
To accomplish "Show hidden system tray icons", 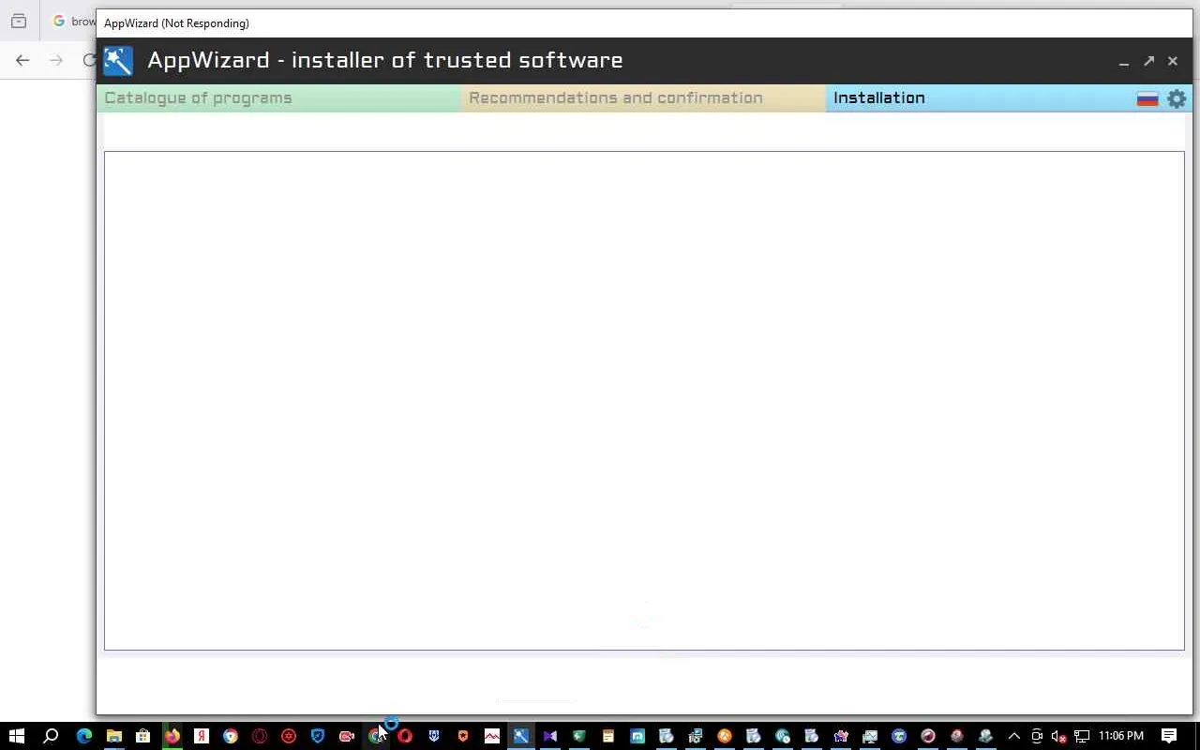I will (x=1013, y=736).
